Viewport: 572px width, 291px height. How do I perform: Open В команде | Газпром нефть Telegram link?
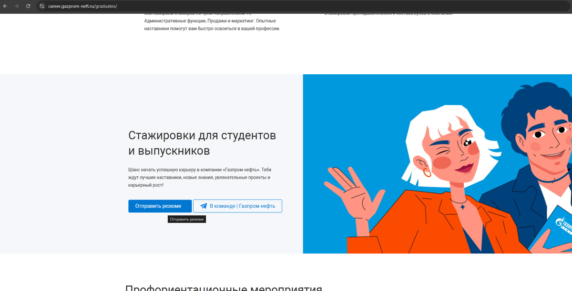[237, 206]
